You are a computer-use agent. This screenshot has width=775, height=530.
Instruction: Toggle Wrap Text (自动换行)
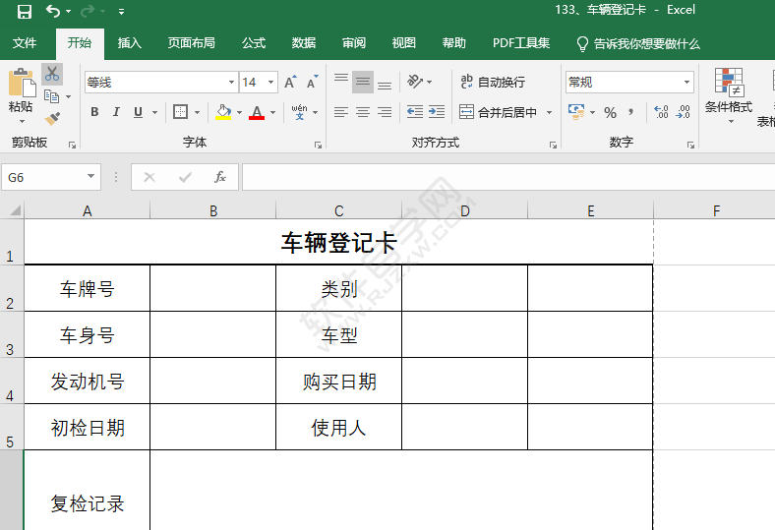494,83
